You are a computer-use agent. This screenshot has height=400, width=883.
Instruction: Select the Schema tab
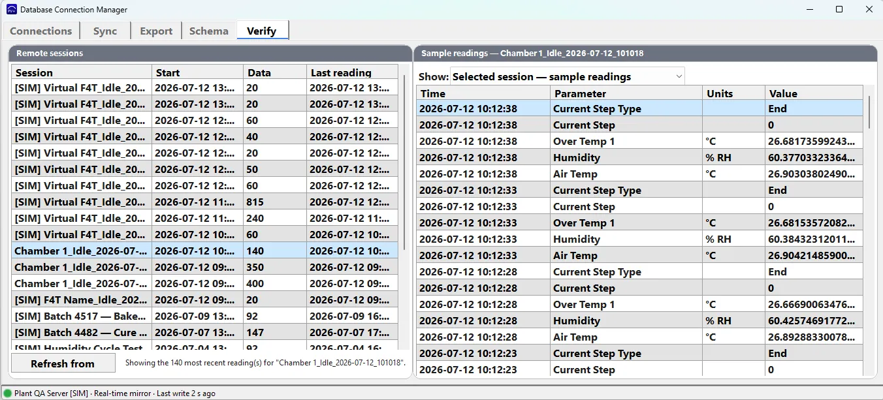click(x=209, y=31)
